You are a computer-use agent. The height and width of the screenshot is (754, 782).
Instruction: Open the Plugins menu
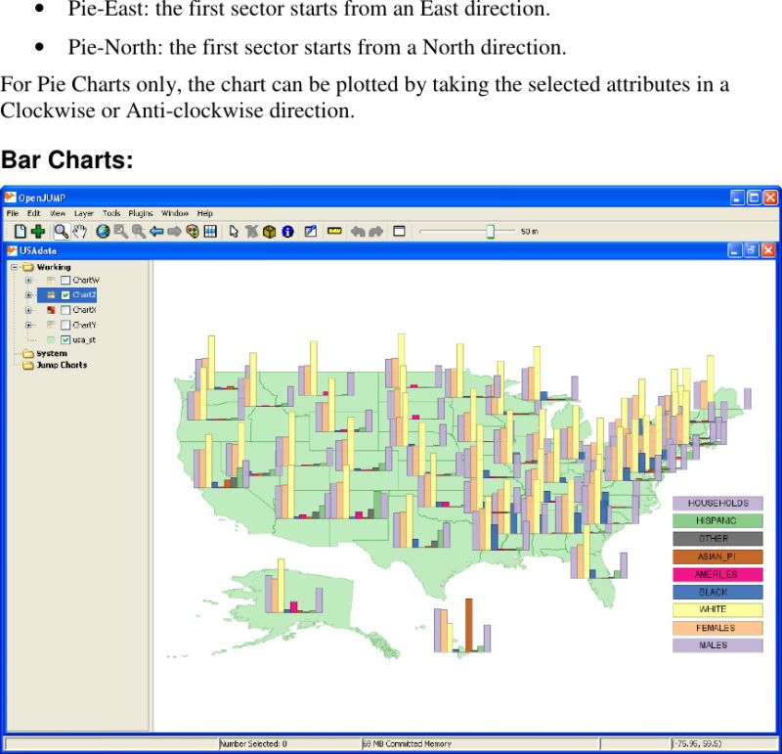click(140, 213)
